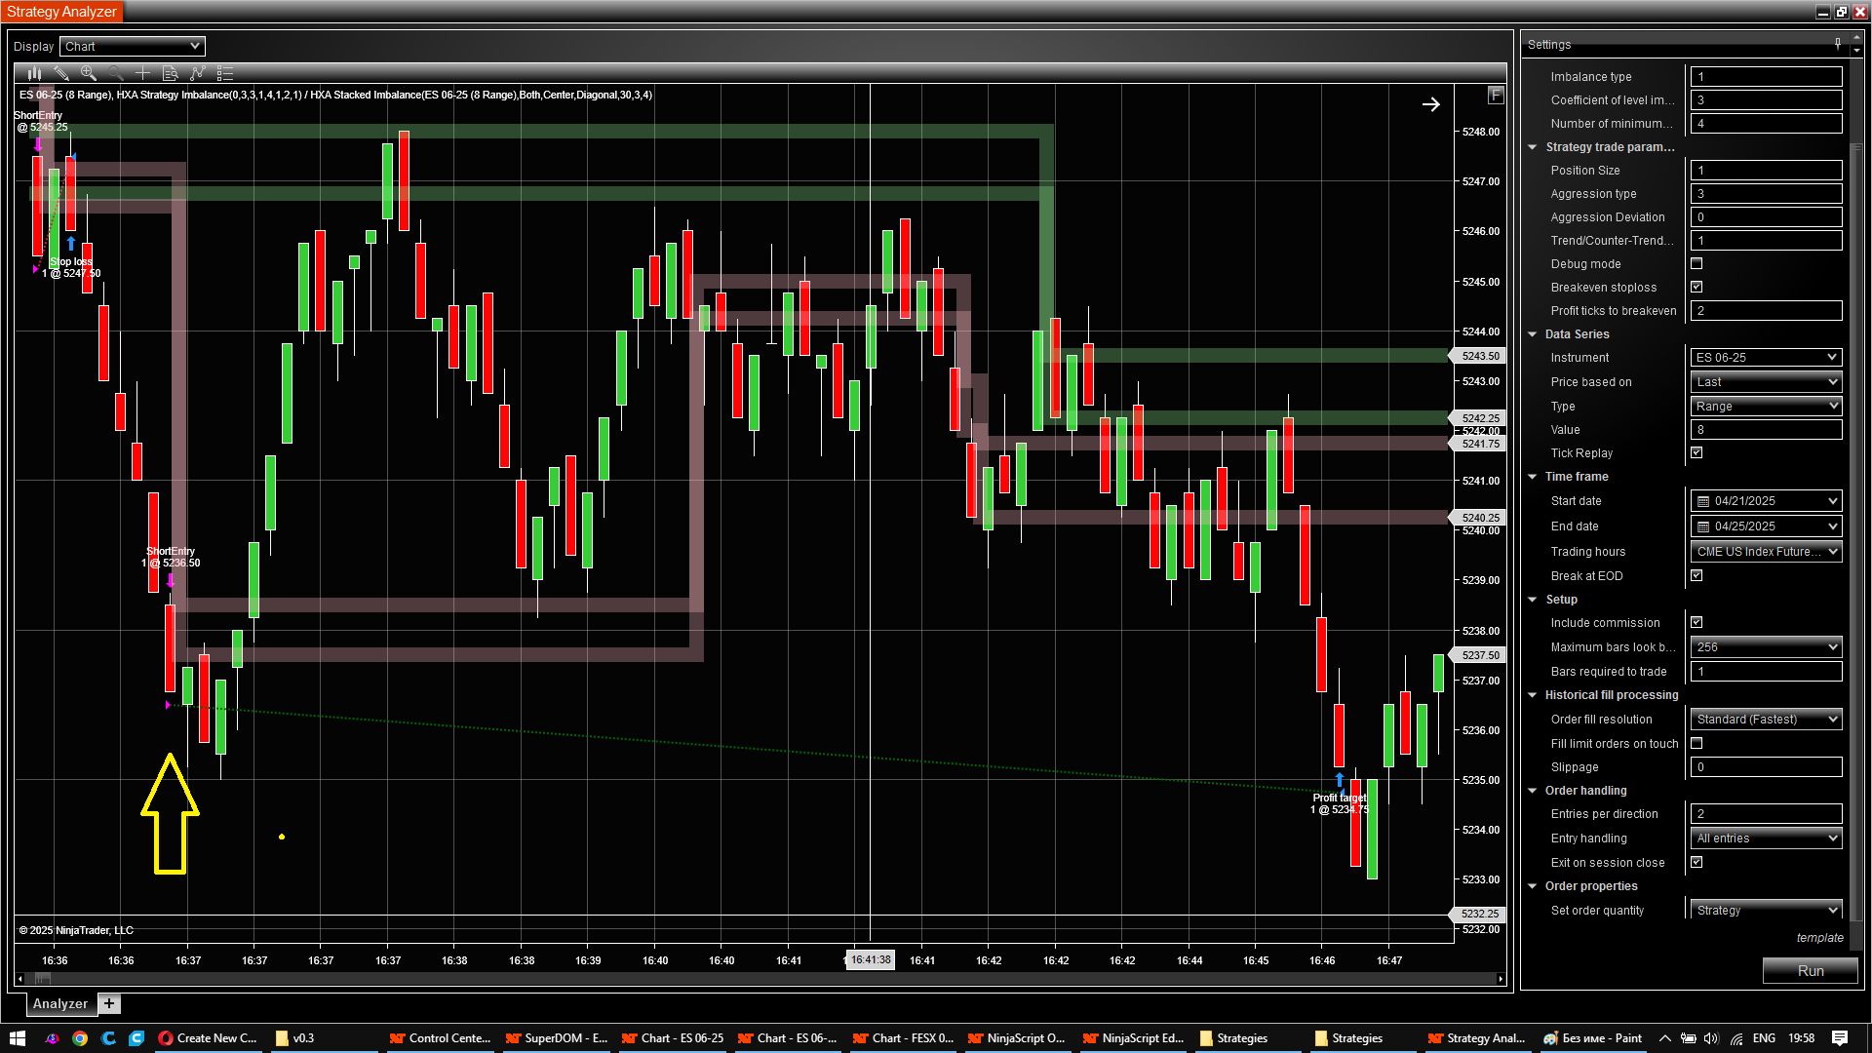
Task: Open the chart style candlestick icon
Action: pos(34,73)
